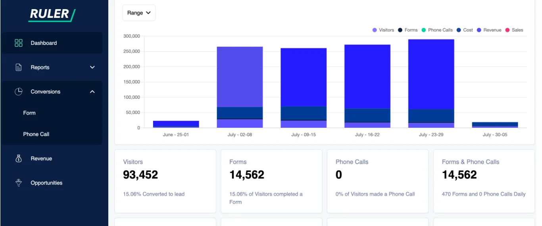Screen dimensions: 542x226
Task: Select the Conversions menu item
Action: pos(52,92)
